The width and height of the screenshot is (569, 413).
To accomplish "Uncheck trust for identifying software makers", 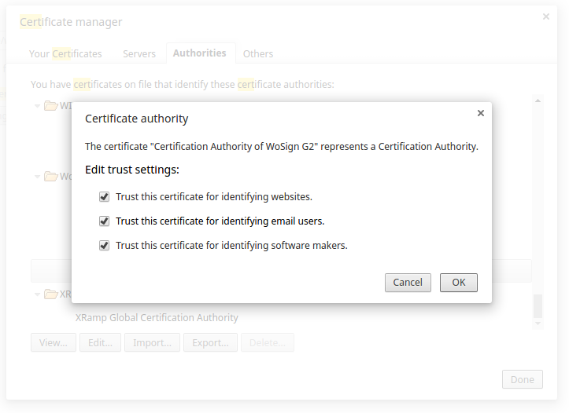I will (x=104, y=246).
